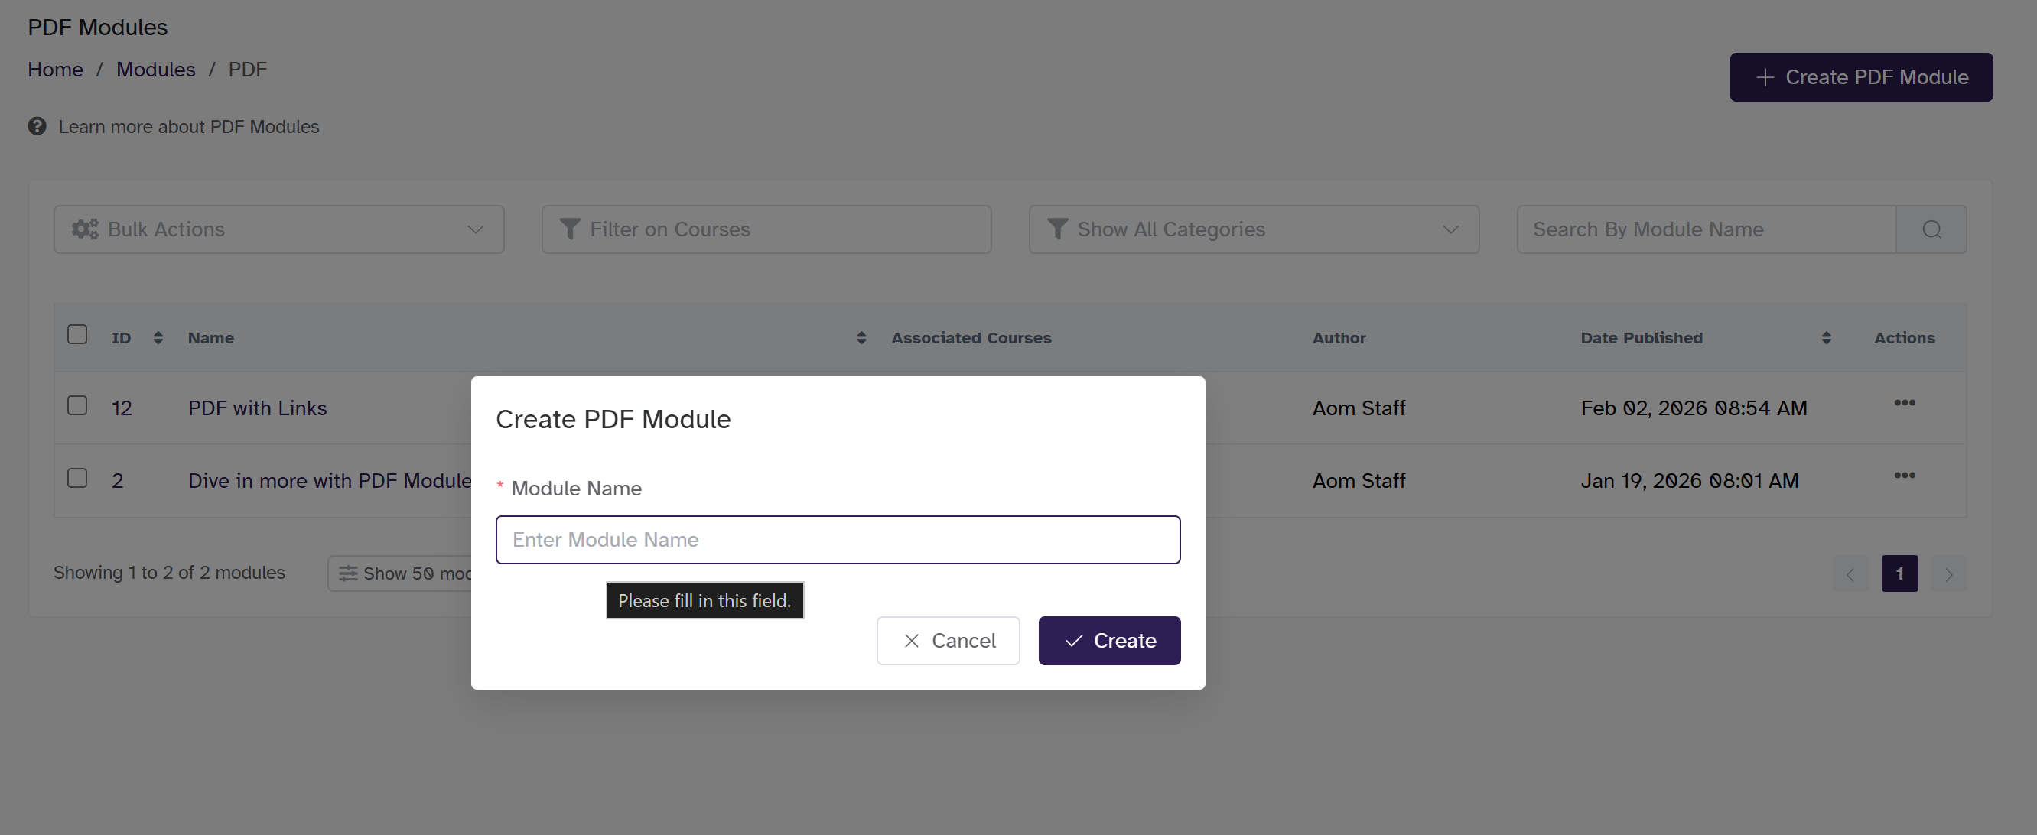Cancel the Create PDF Module dialog
The image size is (2037, 835).
coord(947,641)
